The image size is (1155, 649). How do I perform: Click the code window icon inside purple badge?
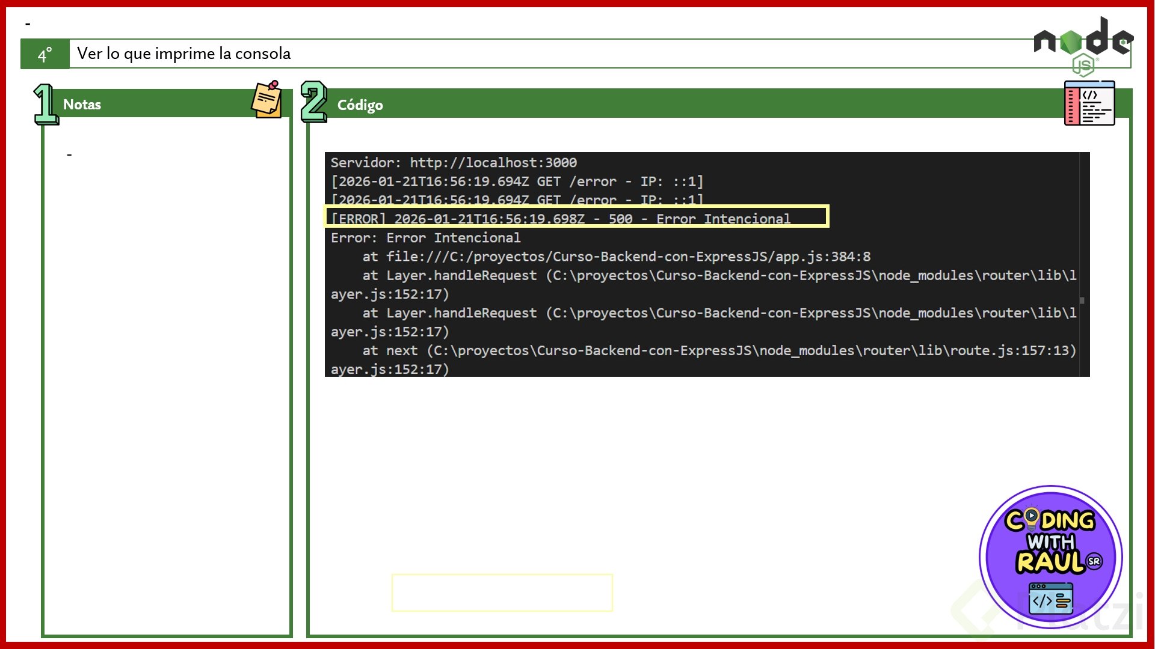[x=1050, y=600]
